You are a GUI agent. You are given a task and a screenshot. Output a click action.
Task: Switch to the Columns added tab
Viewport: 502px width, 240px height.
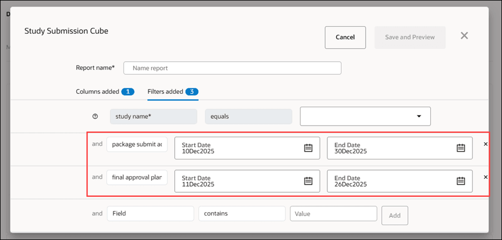(x=105, y=92)
